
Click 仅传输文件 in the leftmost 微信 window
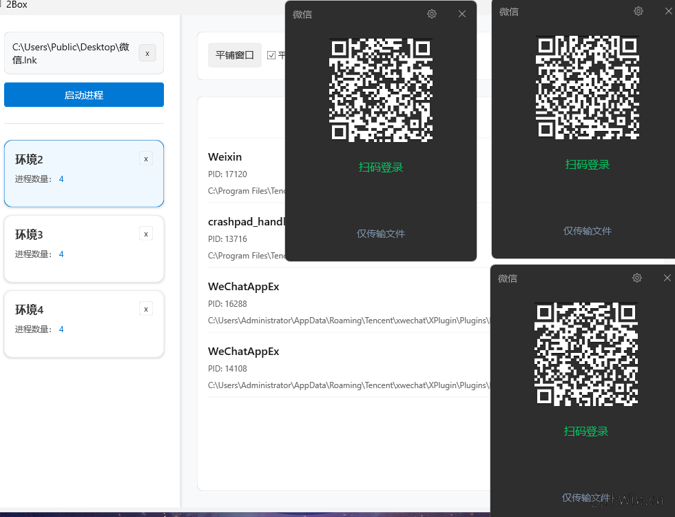(x=381, y=234)
